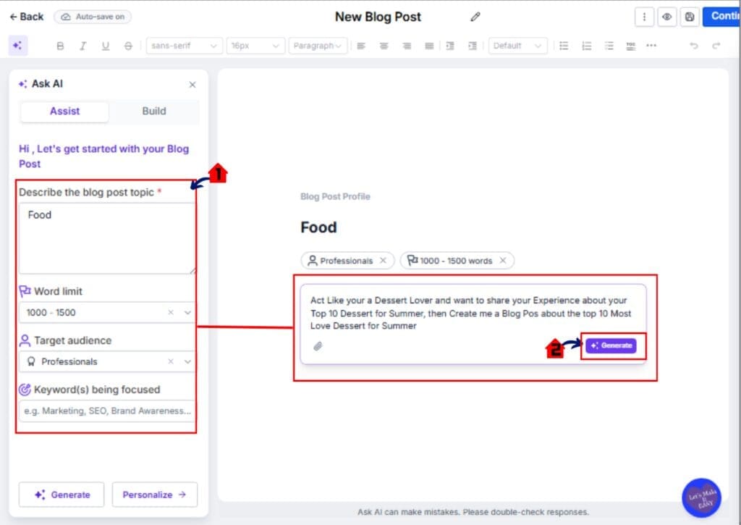Remove the Professionals audience chip

point(383,260)
